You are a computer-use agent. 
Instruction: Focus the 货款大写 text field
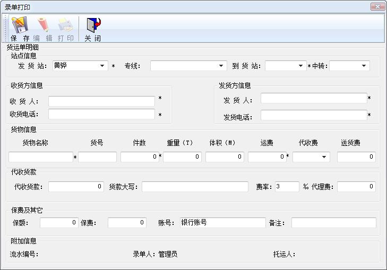coord(194,187)
